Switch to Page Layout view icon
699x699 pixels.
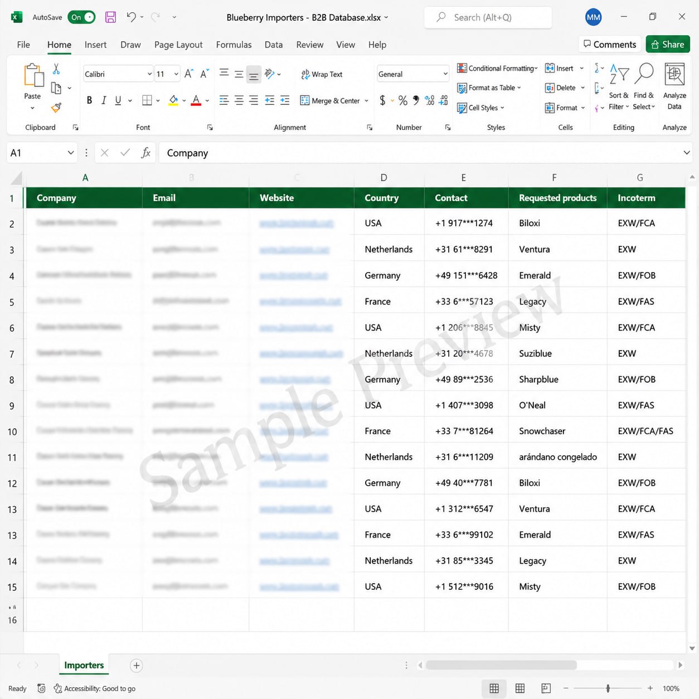(x=520, y=688)
